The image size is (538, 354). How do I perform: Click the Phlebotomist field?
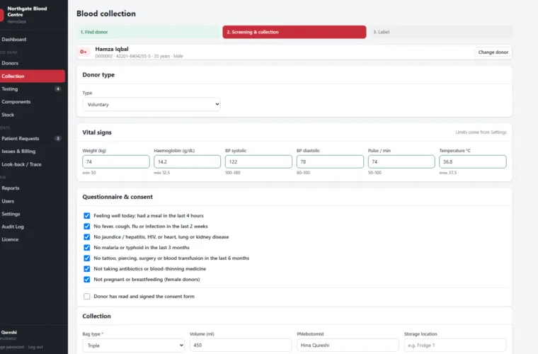tap(348, 345)
